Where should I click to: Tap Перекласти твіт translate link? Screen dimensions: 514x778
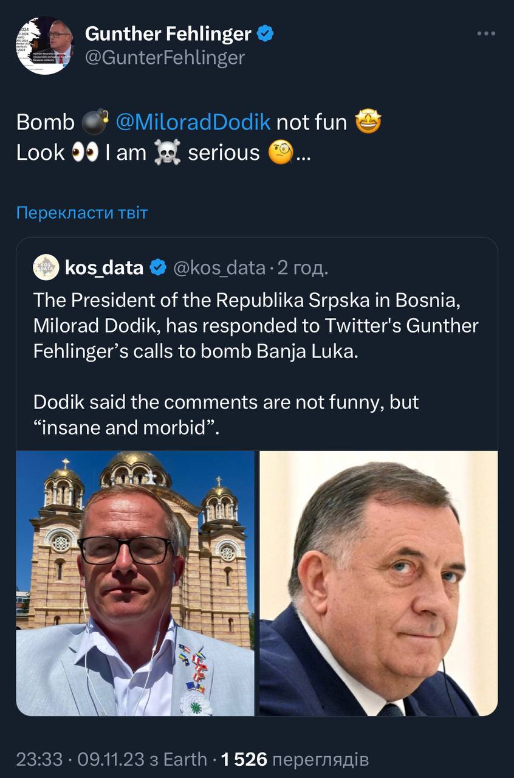(x=82, y=213)
